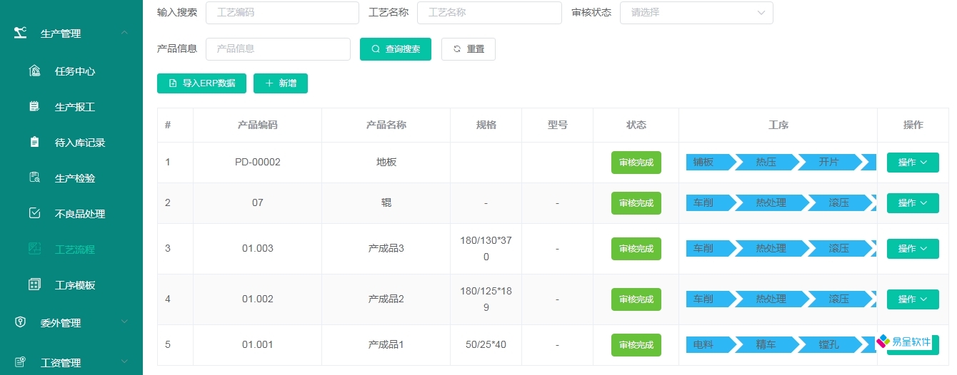Viewport: 957px width, 375px height.
Task: Click product code 01.002
Action: [x=258, y=299]
